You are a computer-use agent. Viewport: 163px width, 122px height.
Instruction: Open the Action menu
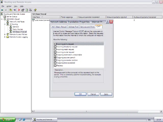[9, 6]
